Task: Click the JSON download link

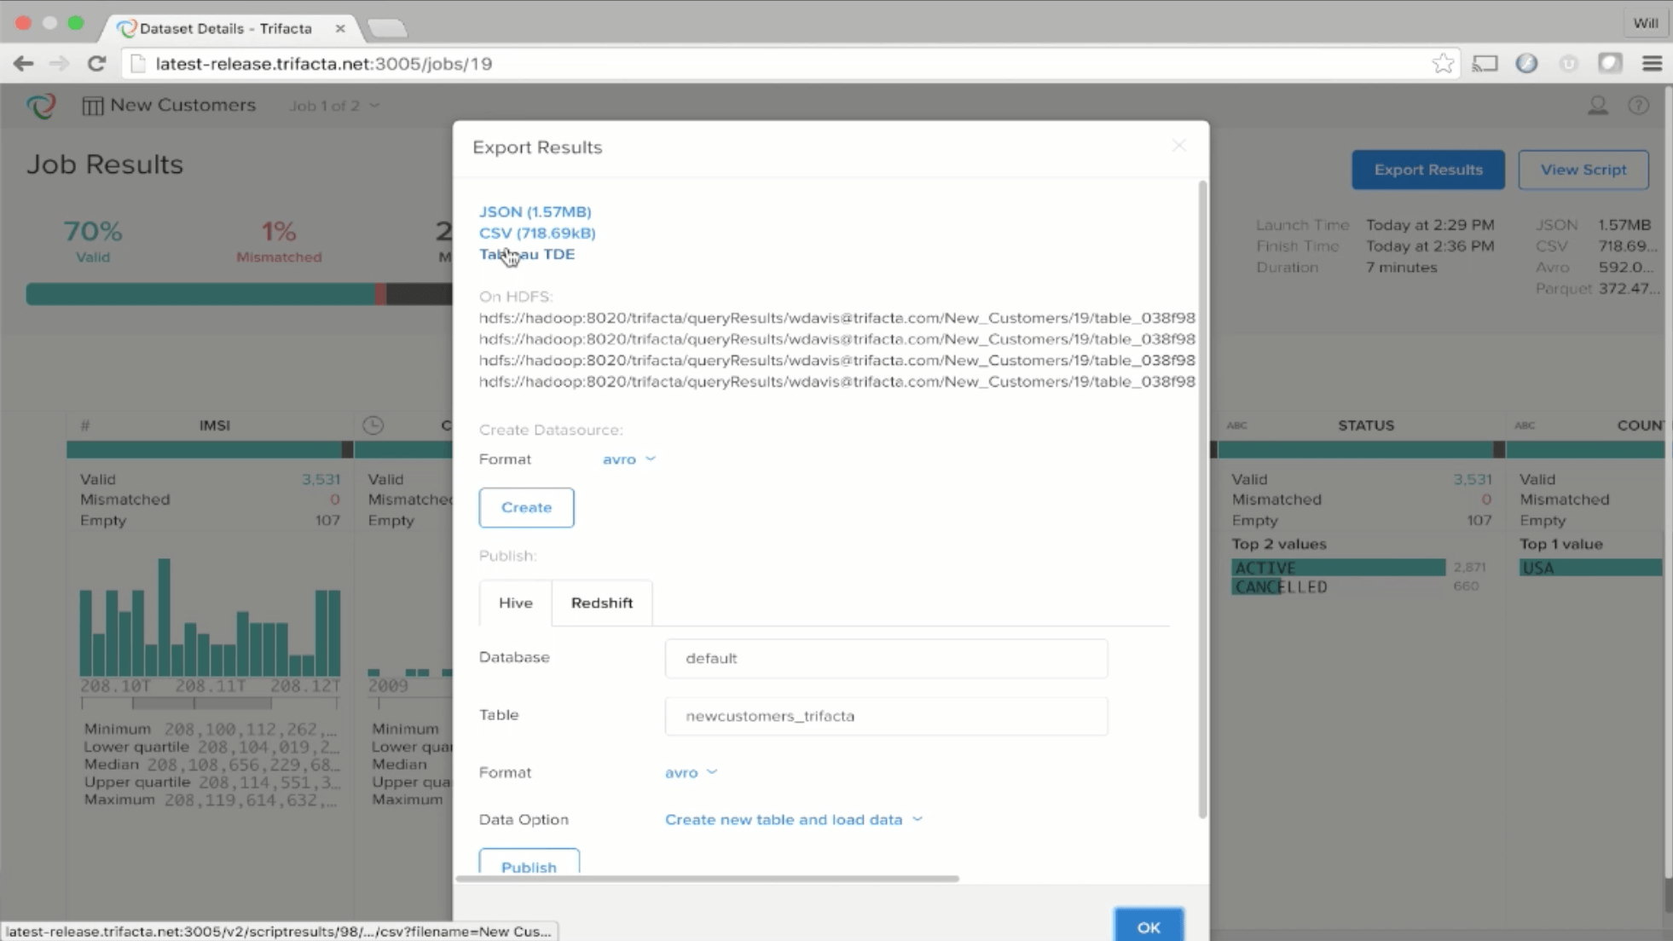Action: pos(535,211)
